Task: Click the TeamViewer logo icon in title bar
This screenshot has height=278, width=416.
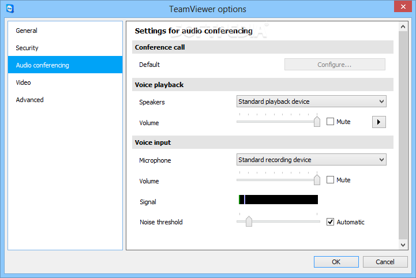Action: coord(10,9)
